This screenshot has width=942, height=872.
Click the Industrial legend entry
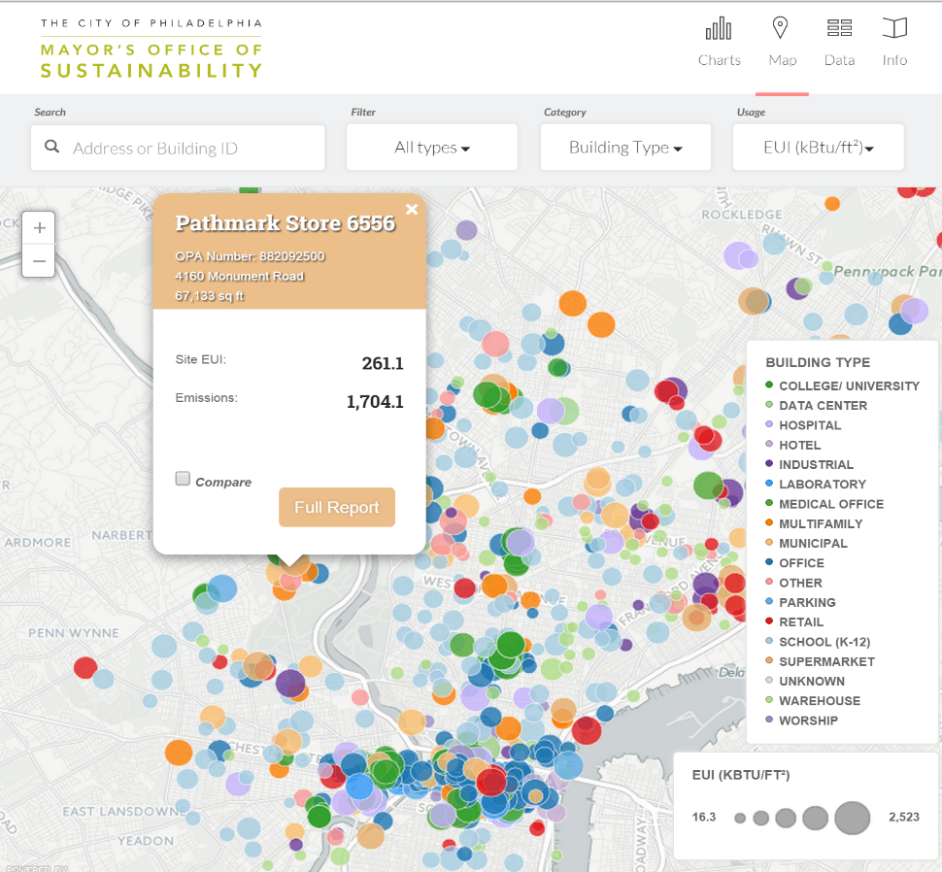[809, 465]
